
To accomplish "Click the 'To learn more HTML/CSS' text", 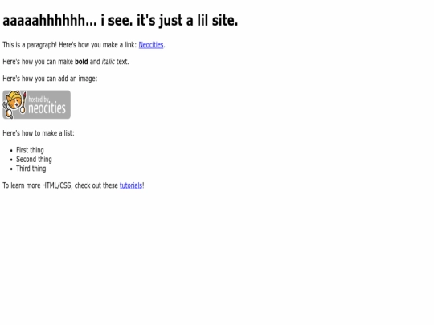I will (x=37, y=185).
